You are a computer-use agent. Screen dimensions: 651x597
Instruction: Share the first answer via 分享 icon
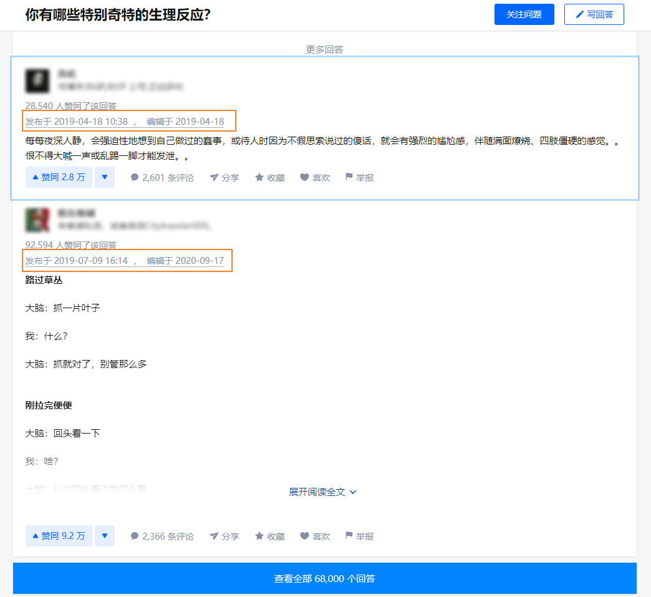(x=224, y=177)
